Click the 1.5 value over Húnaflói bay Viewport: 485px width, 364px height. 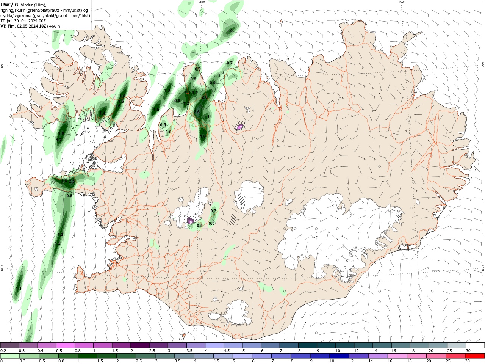point(156,110)
